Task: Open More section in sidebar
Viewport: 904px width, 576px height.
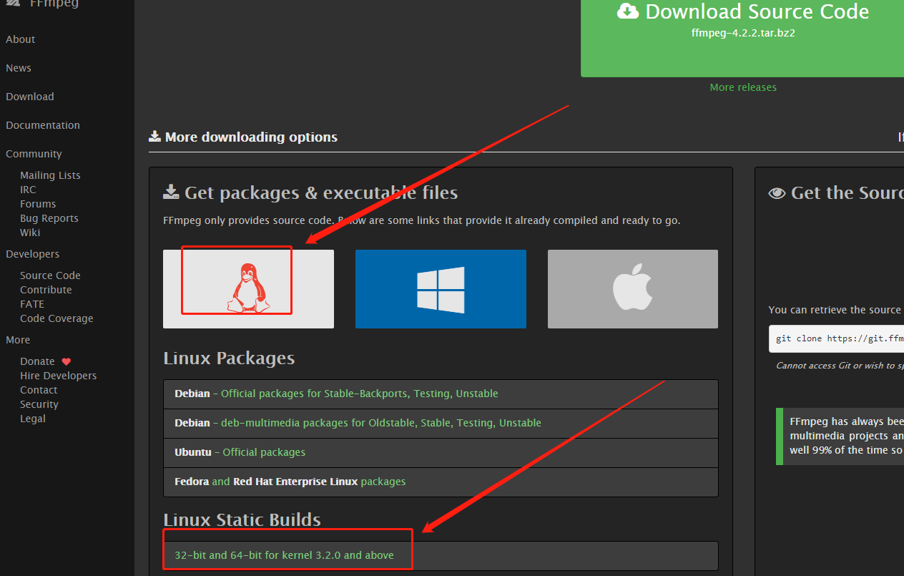Action: 18,340
